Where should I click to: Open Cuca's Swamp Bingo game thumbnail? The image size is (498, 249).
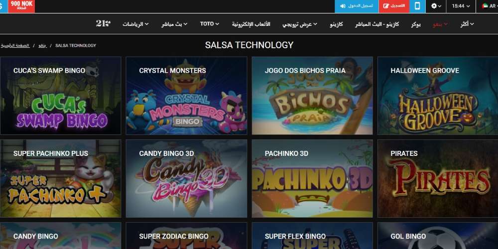pos(60,96)
